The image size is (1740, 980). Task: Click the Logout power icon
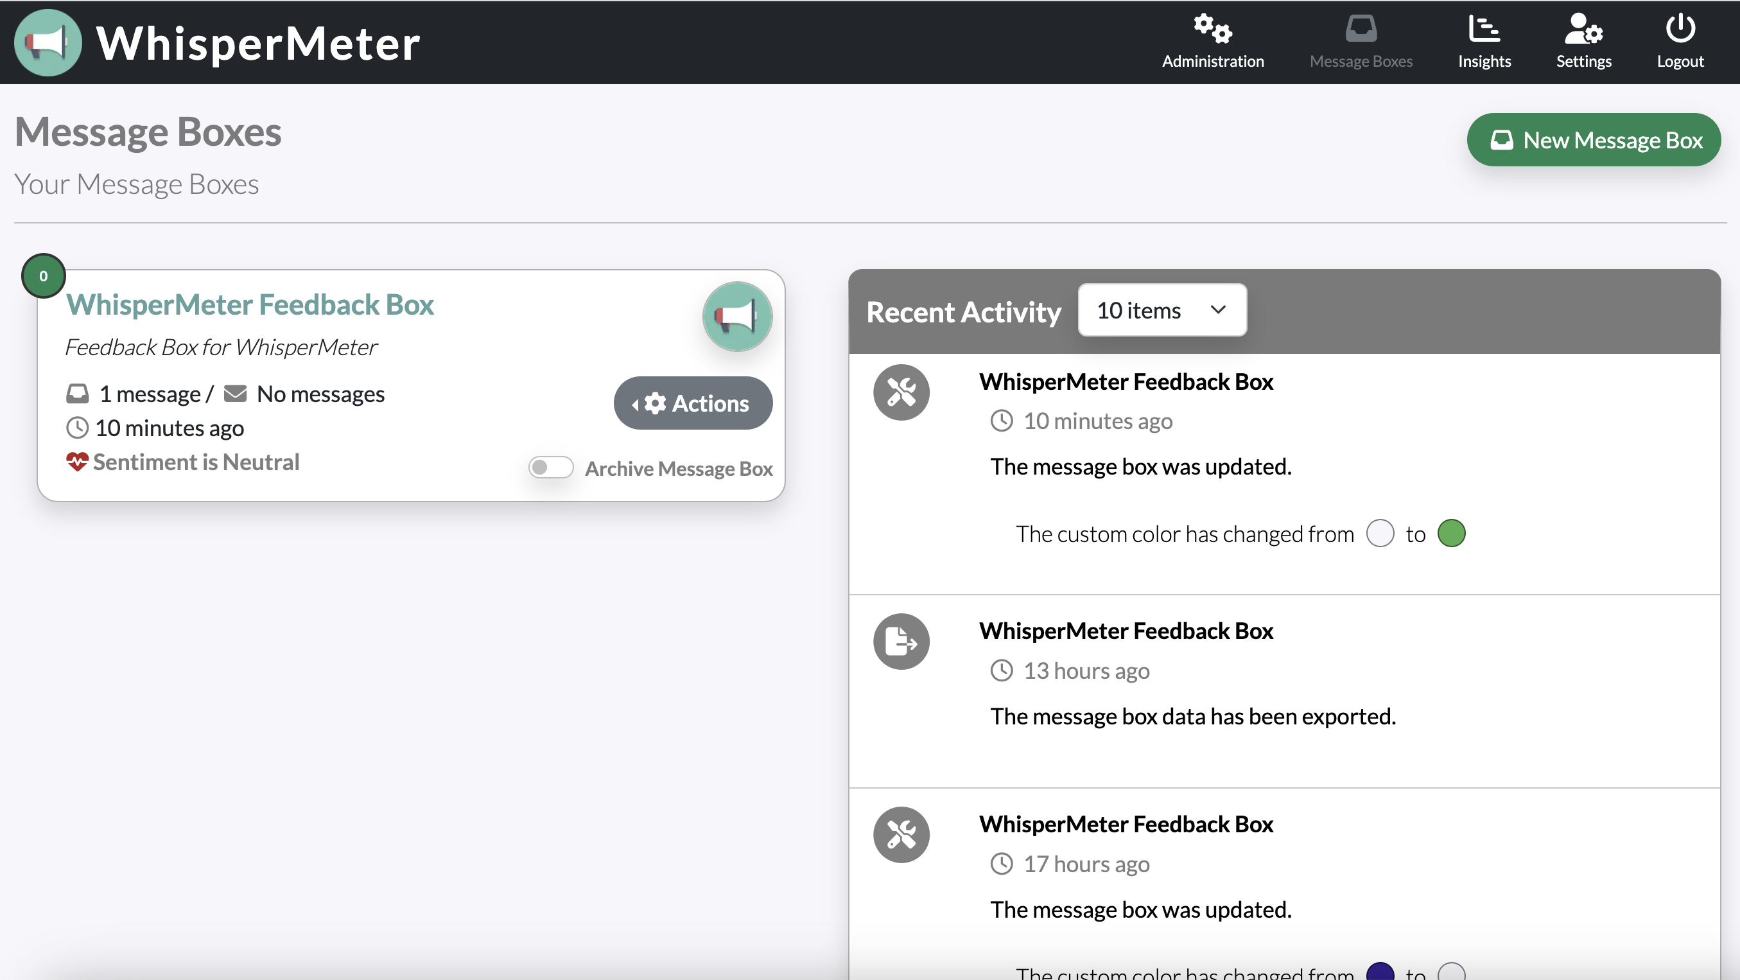1680,28
